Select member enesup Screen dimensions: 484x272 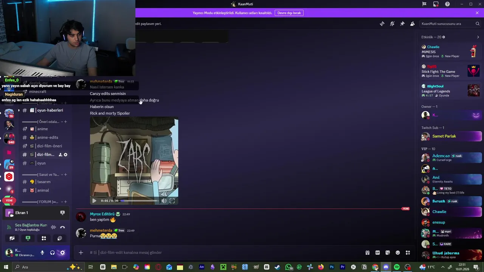pos(451,223)
